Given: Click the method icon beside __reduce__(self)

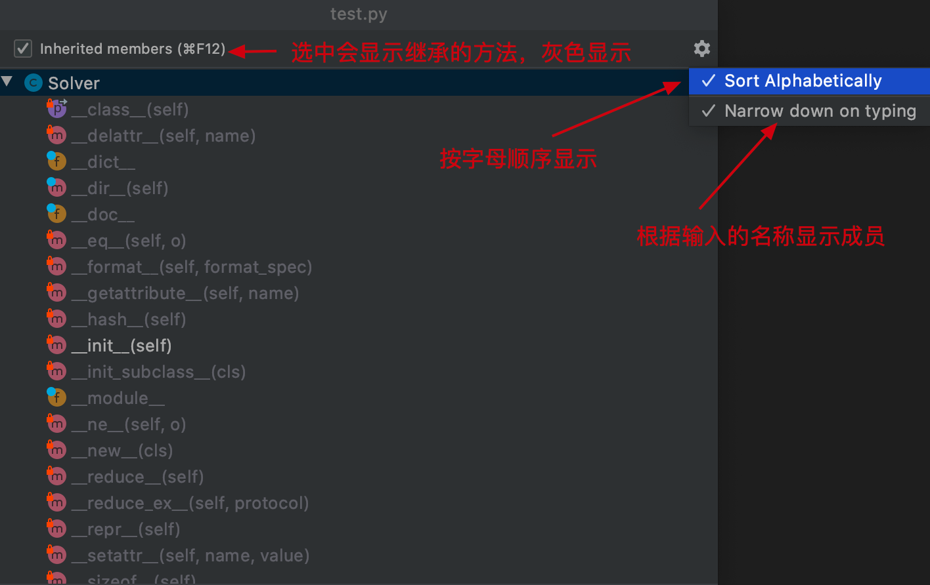Looking at the screenshot, I should pos(57,476).
